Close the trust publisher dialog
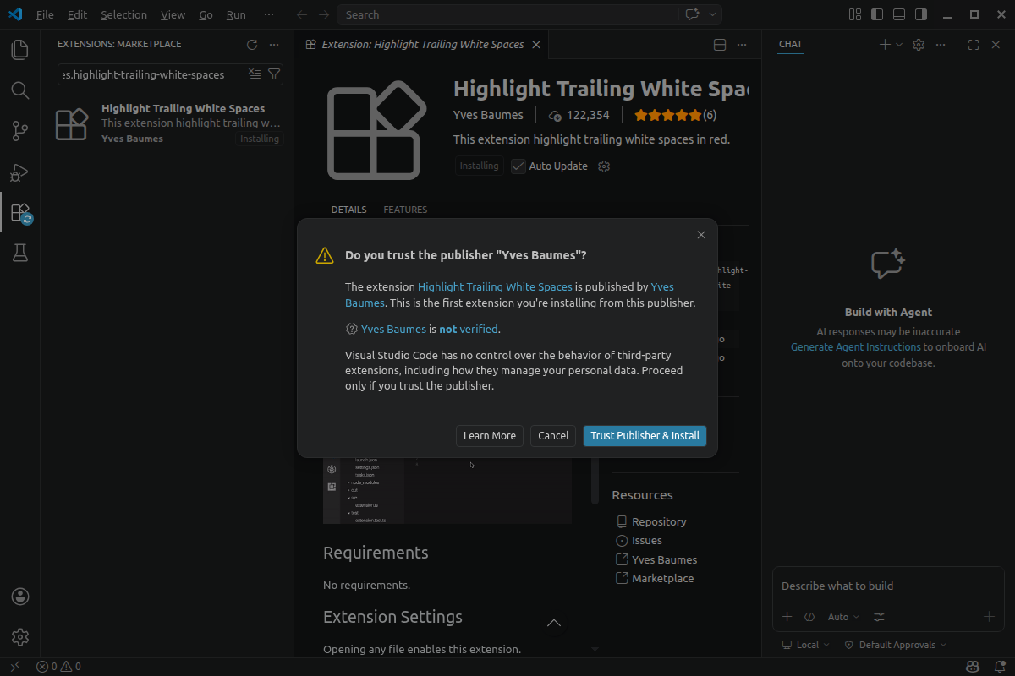 (x=701, y=235)
